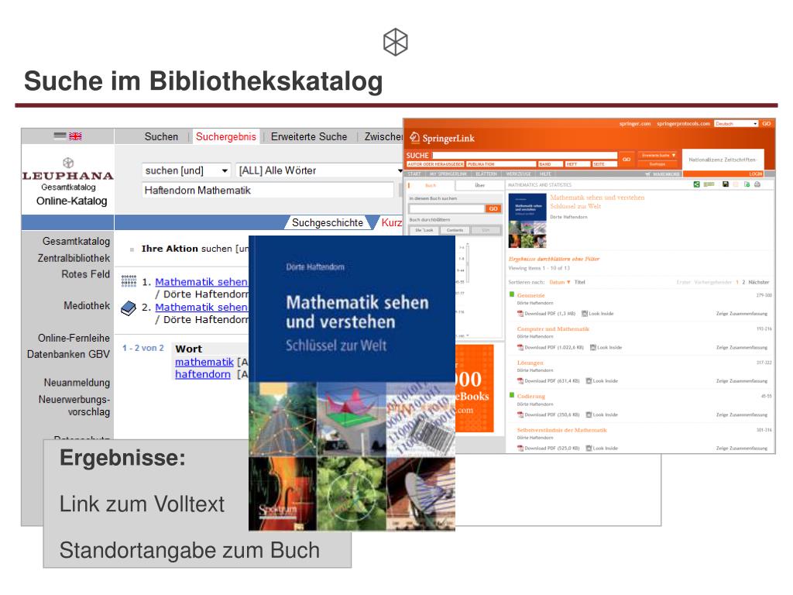Click the small book cover thumbnail in SpringerLink

tap(527, 220)
